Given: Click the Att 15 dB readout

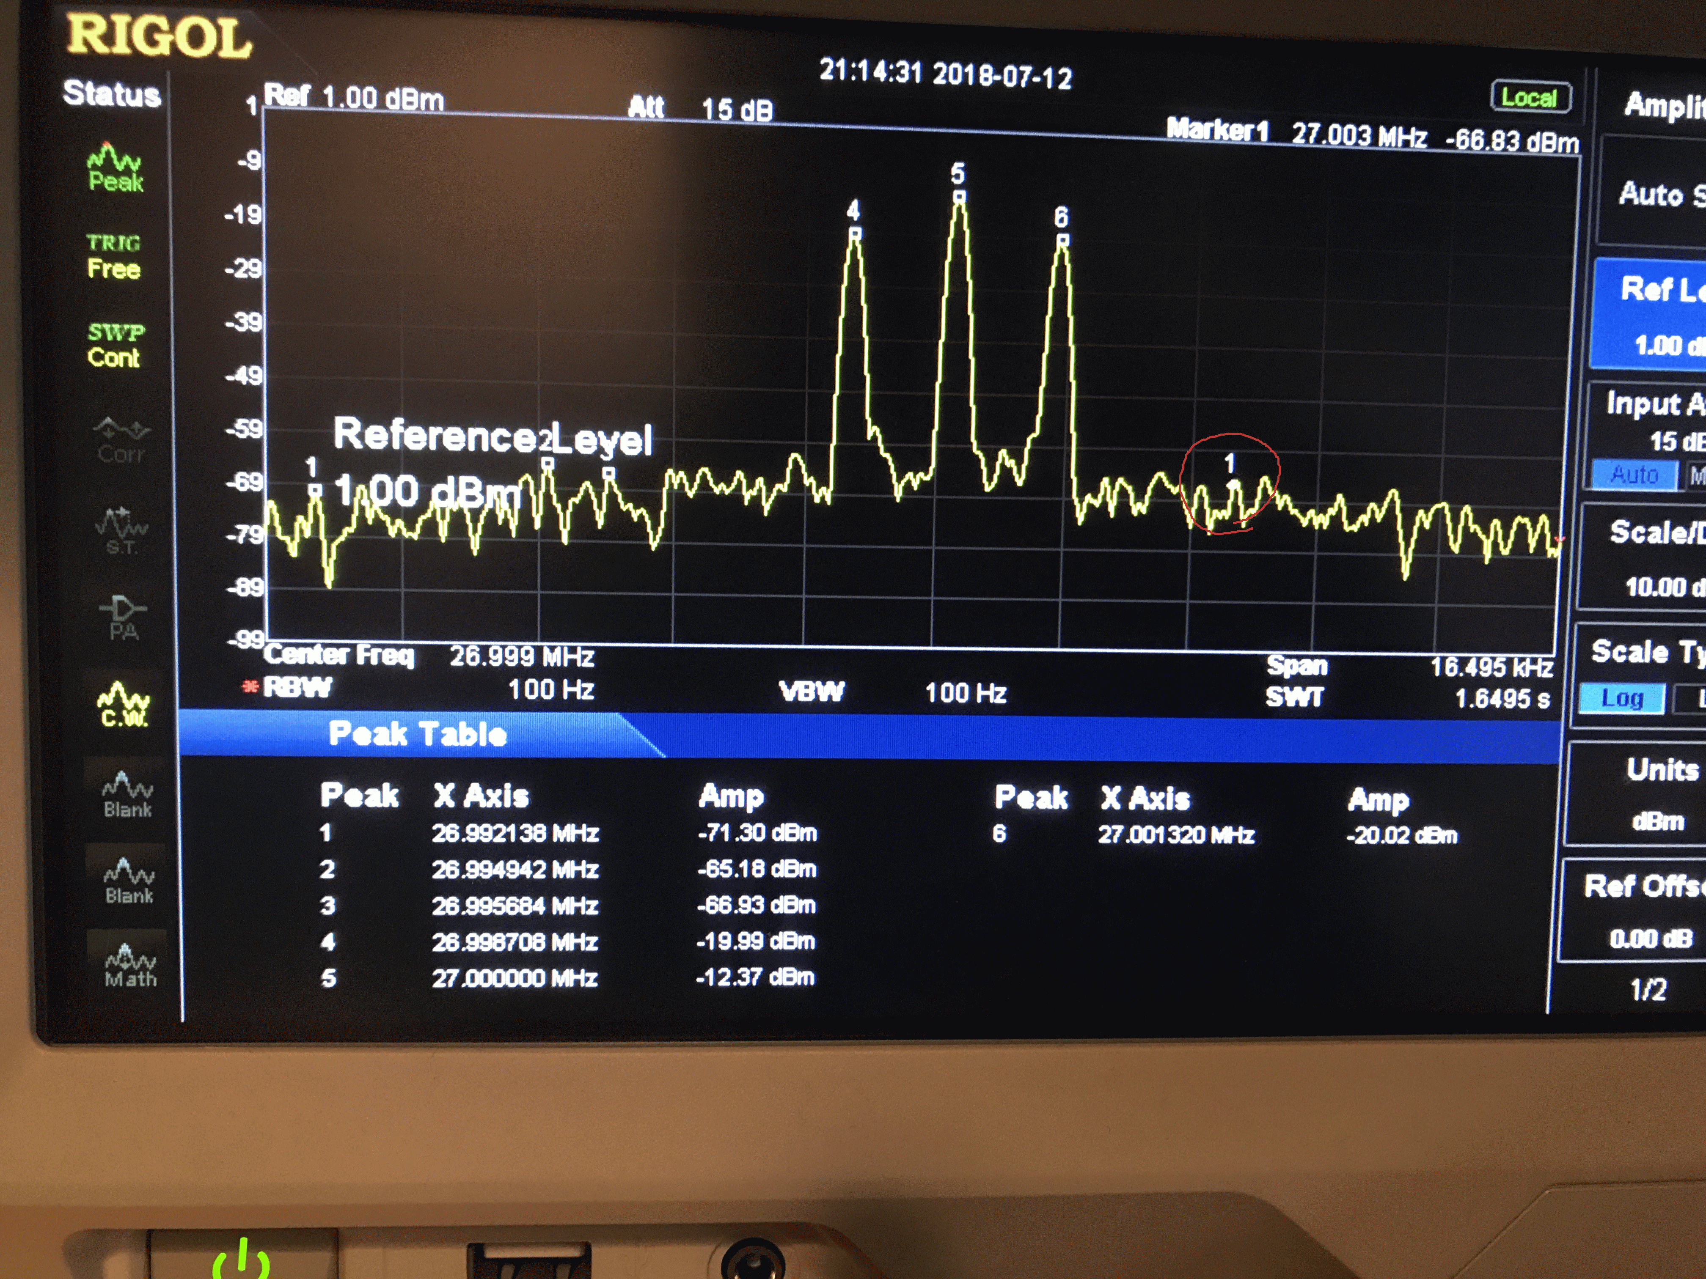Looking at the screenshot, I should coord(700,108).
